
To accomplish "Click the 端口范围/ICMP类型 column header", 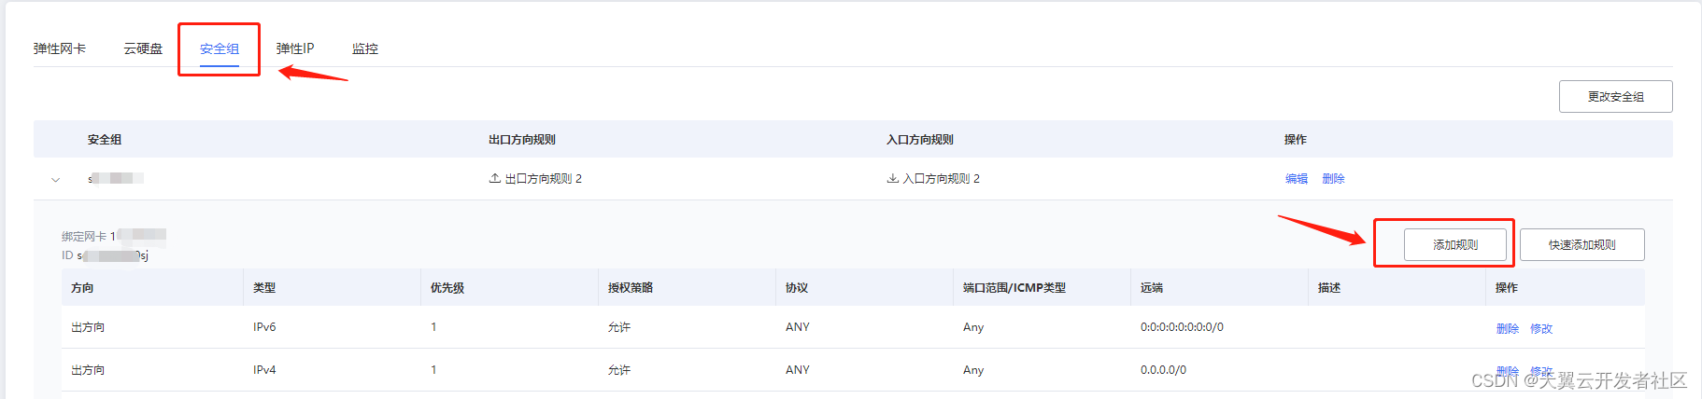I will click(x=1014, y=288).
